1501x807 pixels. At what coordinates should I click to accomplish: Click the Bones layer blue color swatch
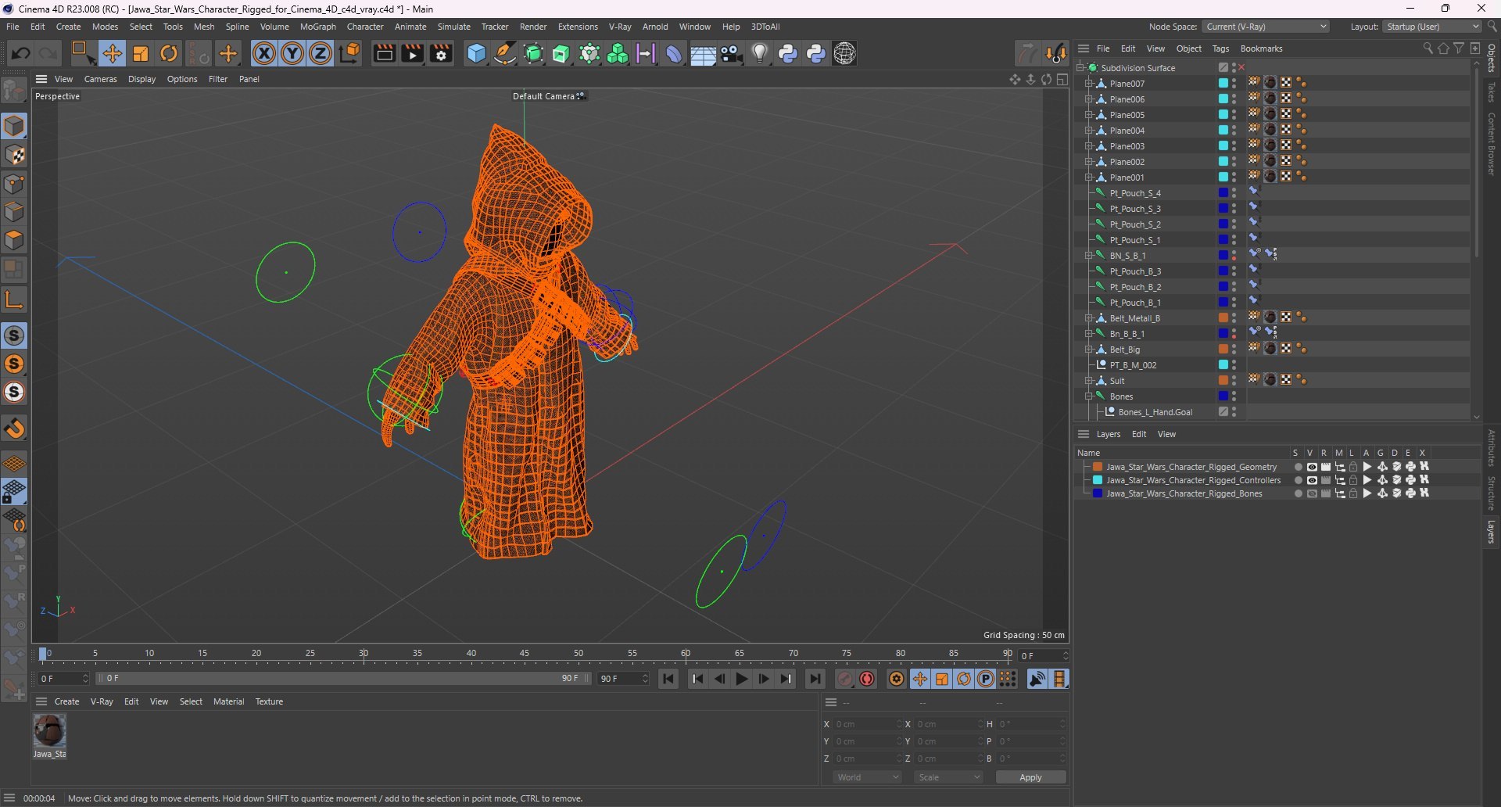1098,493
